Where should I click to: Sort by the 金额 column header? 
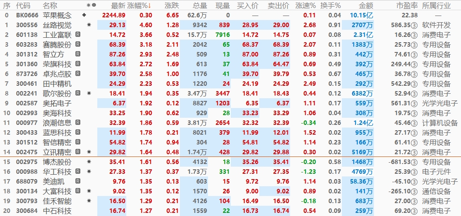366,5
